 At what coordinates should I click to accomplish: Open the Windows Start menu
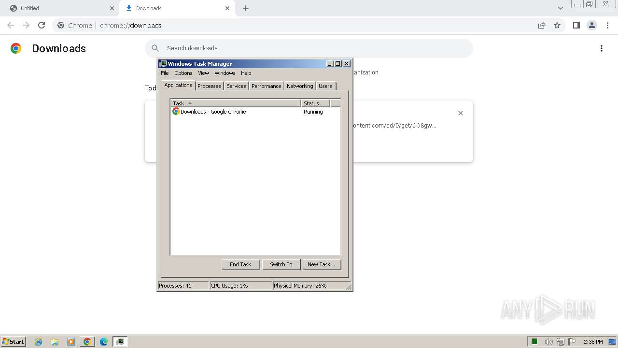pos(14,342)
